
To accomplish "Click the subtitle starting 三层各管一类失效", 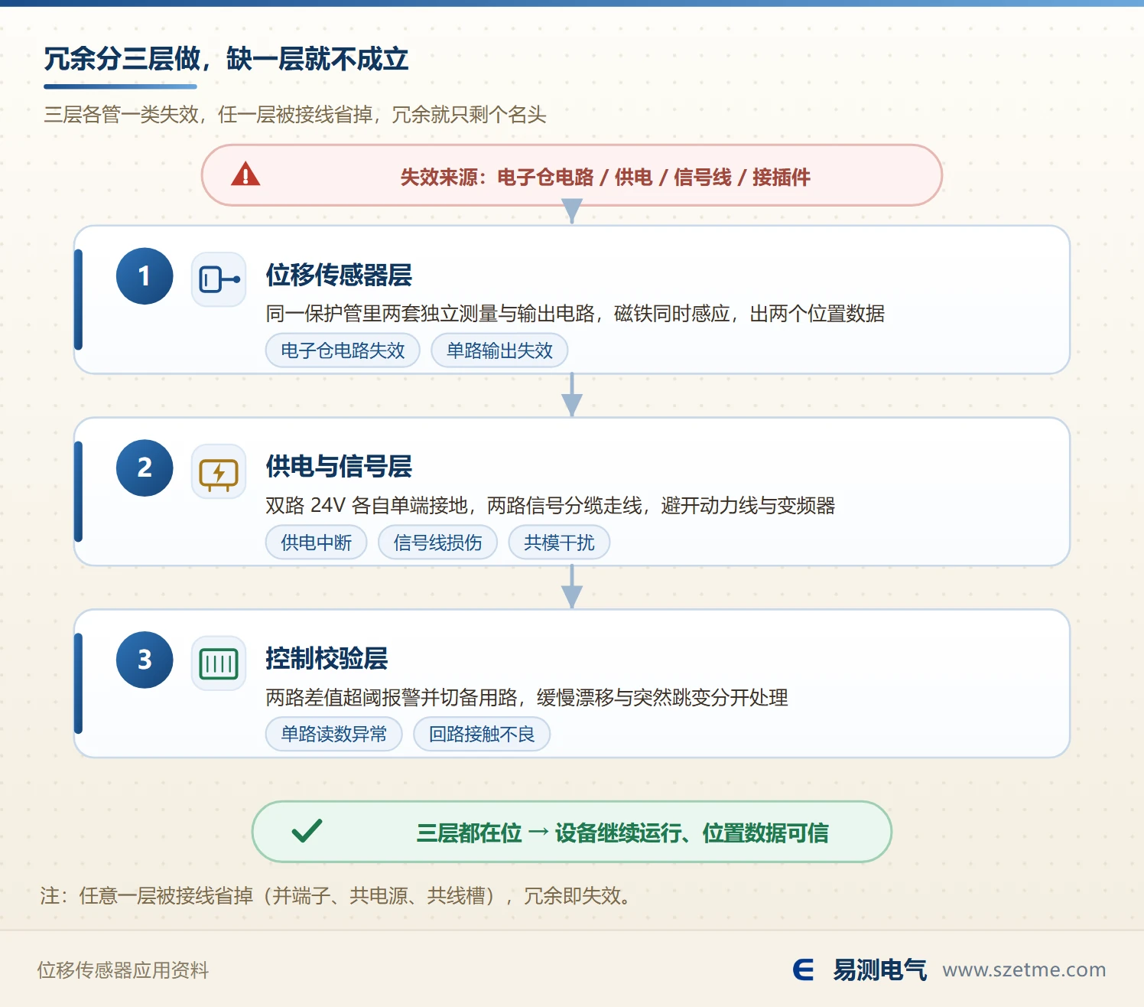I will pos(294,115).
